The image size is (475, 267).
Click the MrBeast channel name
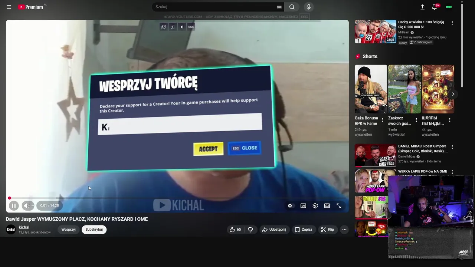click(x=404, y=33)
